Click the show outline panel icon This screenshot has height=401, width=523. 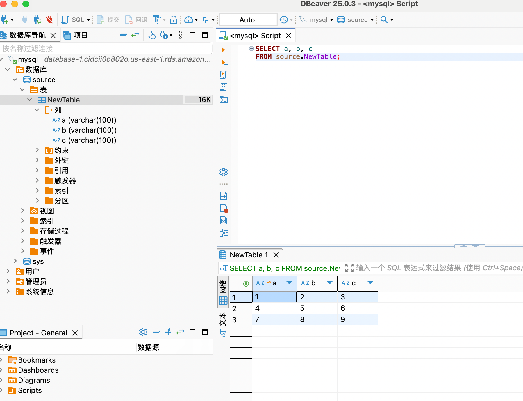pyautogui.click(x=224, y=233)
